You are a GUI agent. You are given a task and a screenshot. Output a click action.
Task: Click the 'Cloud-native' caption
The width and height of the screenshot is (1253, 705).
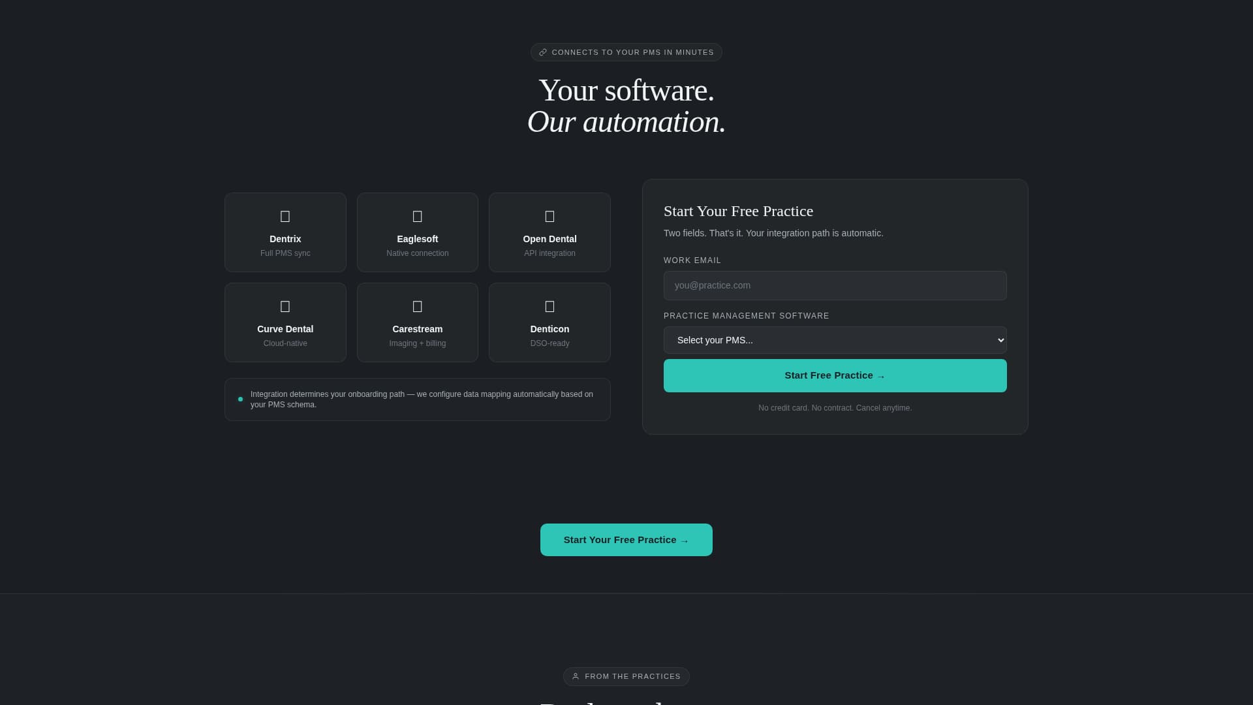pyautogui.click(x=285, y=343)
